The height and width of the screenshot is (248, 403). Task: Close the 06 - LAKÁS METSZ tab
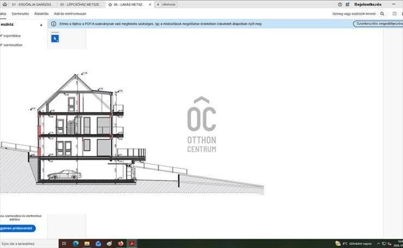(x=150, y=4)
